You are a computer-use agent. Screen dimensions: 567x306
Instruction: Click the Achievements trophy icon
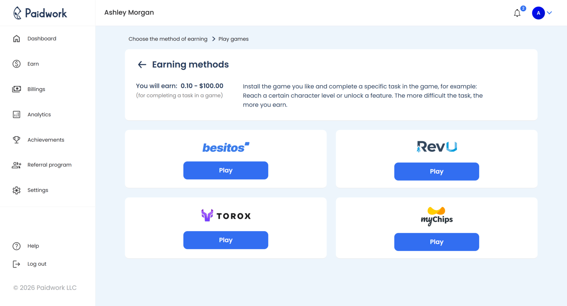17,139
